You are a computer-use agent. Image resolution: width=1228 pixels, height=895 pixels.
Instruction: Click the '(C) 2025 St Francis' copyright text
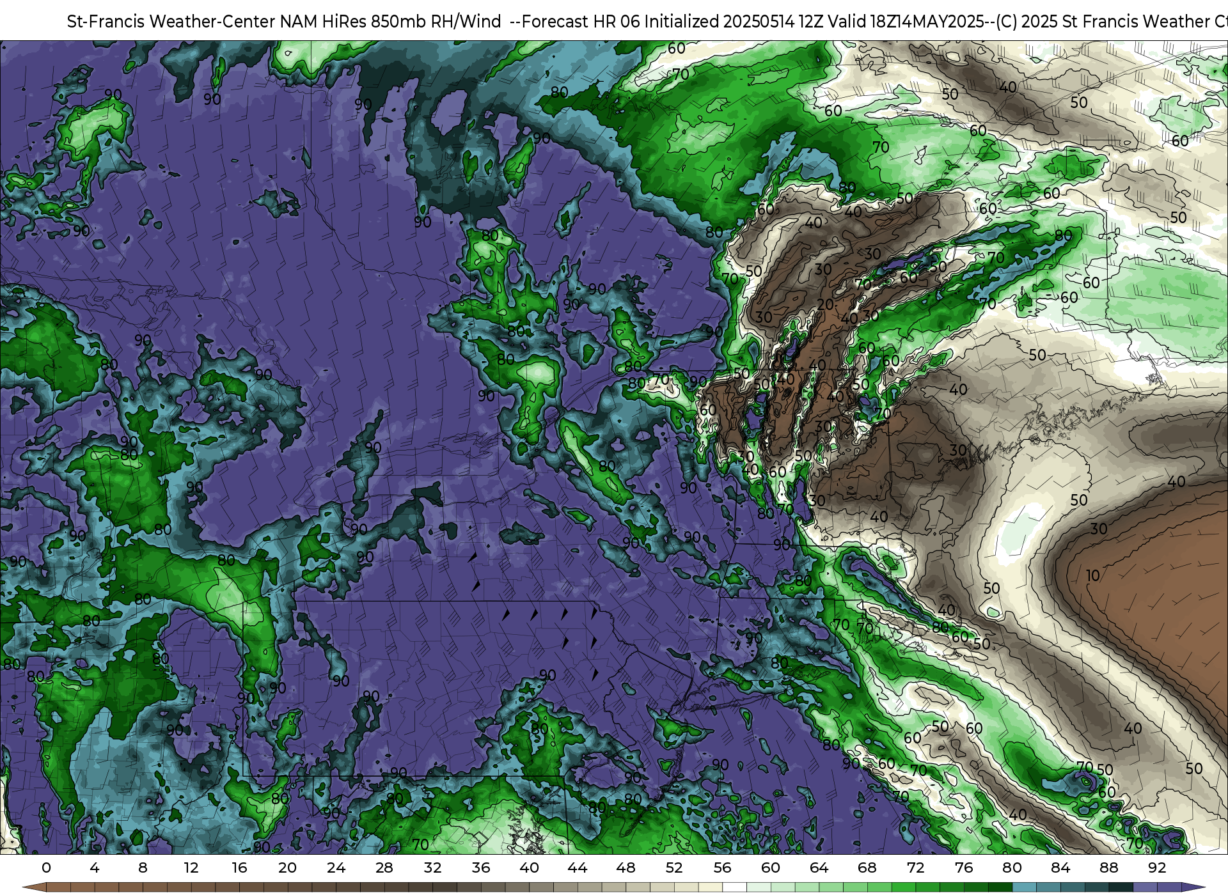click(1066, 22)
